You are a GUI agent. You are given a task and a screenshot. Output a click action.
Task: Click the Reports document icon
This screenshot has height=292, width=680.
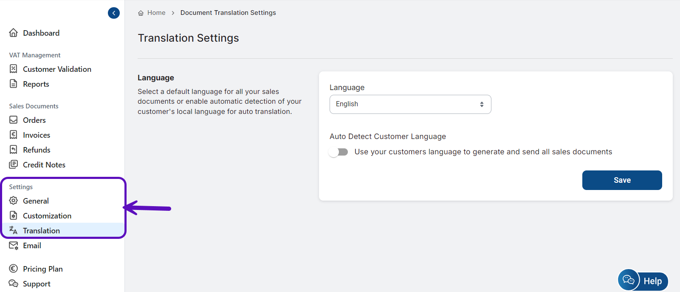[14, 84]
